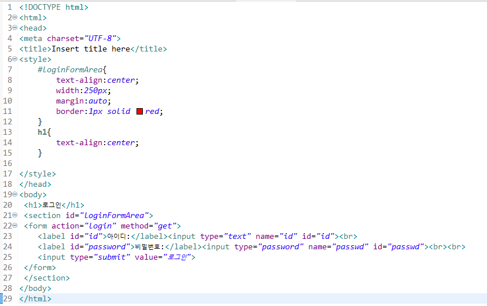The width and height of the screenshot is (487, 306).
Task: Click the label text '비밀번호:'
Action: [x=149, y=246]
